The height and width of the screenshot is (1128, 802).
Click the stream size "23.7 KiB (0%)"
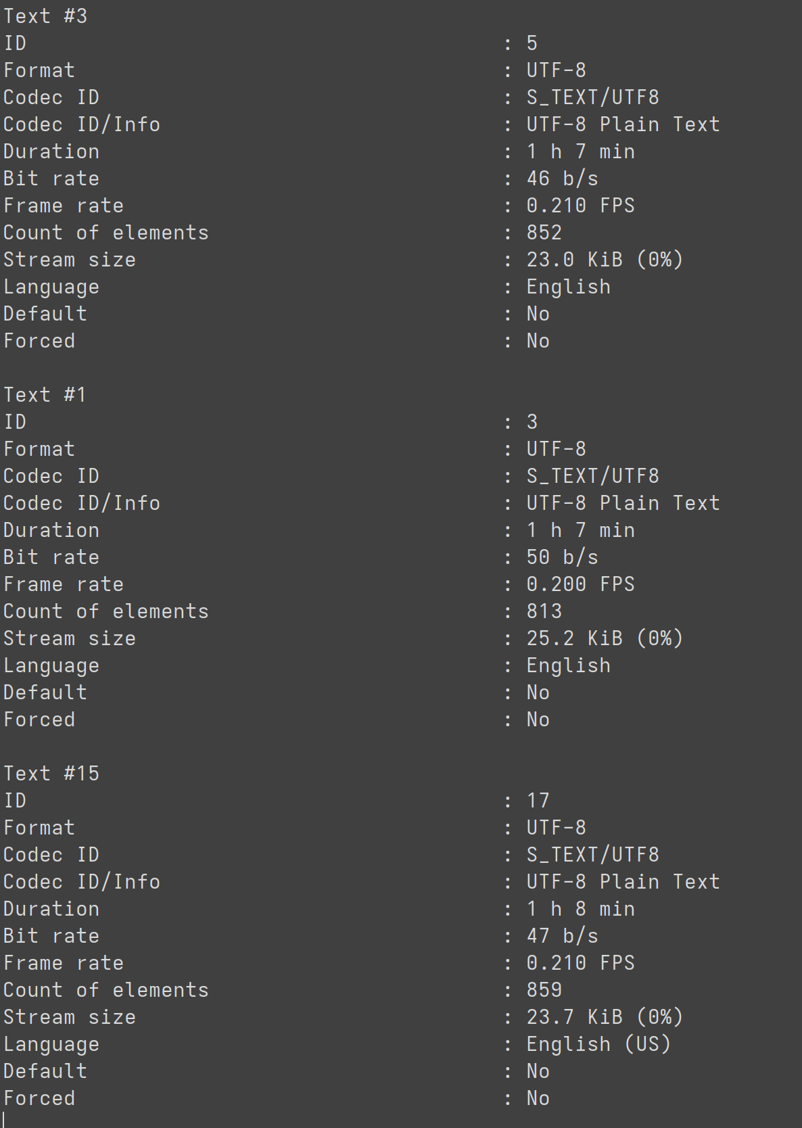[x=605, y=1017]
